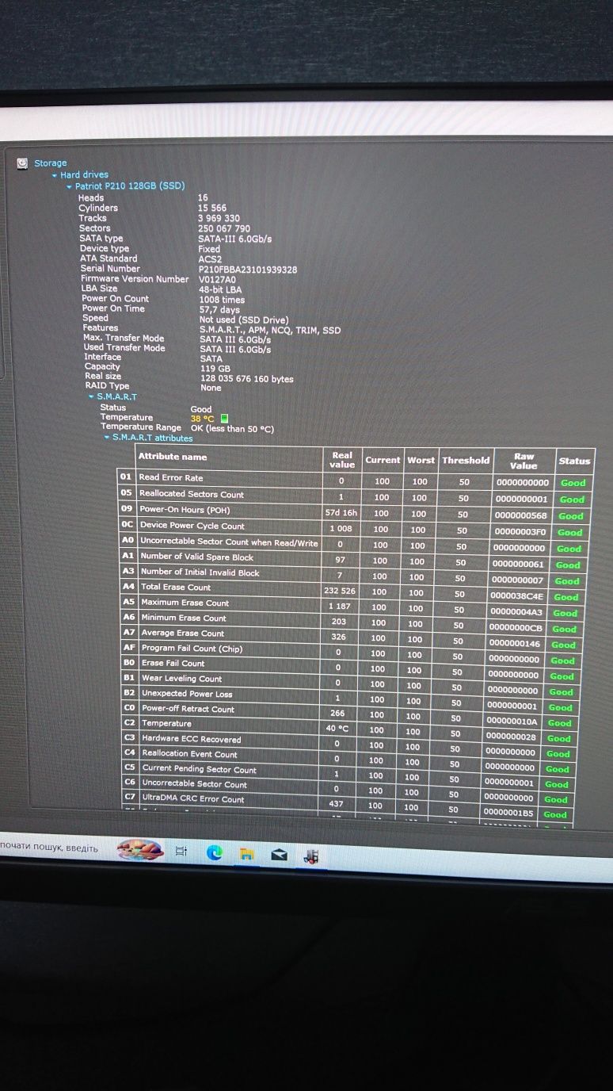
Task: Collapse the S.M.A.R.T attributes list
Action: pyautogui.click(x=107, y=438)
